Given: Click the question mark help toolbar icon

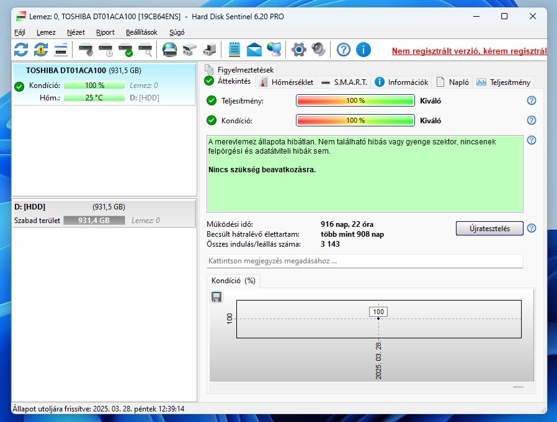Looking at the screenshot, I should point(344,50).
